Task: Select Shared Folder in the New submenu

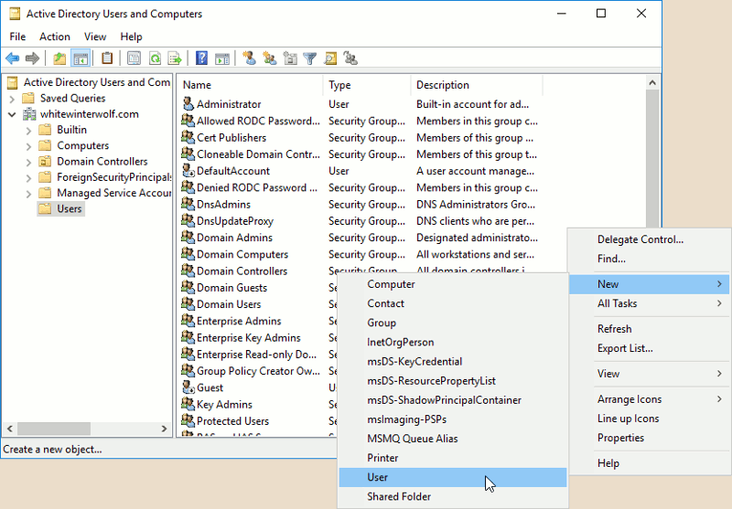Action: 452,496
